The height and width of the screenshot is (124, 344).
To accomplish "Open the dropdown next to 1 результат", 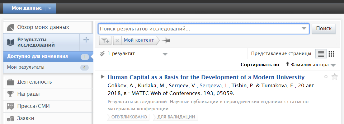I will [165, 54].
